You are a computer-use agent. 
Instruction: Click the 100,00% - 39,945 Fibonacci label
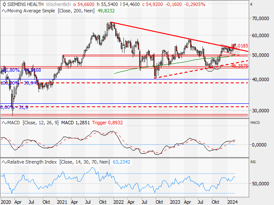[19, 83]
